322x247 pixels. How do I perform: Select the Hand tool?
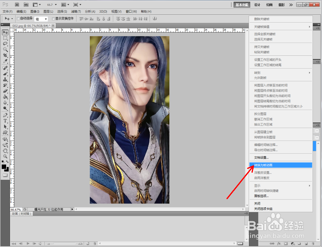5,151
